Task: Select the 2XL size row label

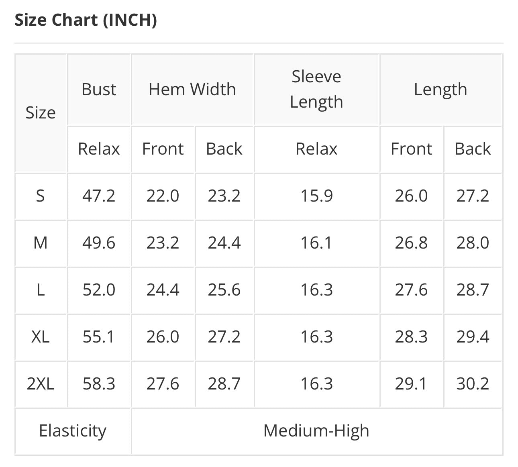Action: pyautogui.click(x=41, y=384)
